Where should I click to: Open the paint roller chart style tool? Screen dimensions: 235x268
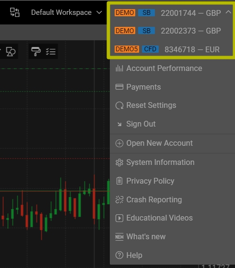pyautogui.click(x=36, y=51)
